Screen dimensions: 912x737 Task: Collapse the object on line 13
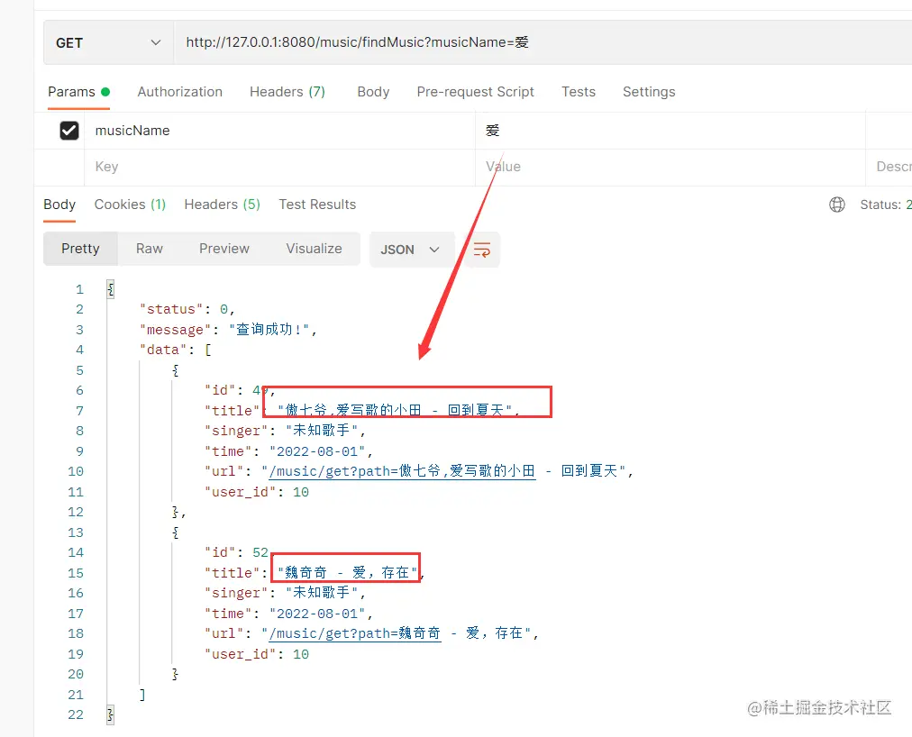tap(175, 532)
